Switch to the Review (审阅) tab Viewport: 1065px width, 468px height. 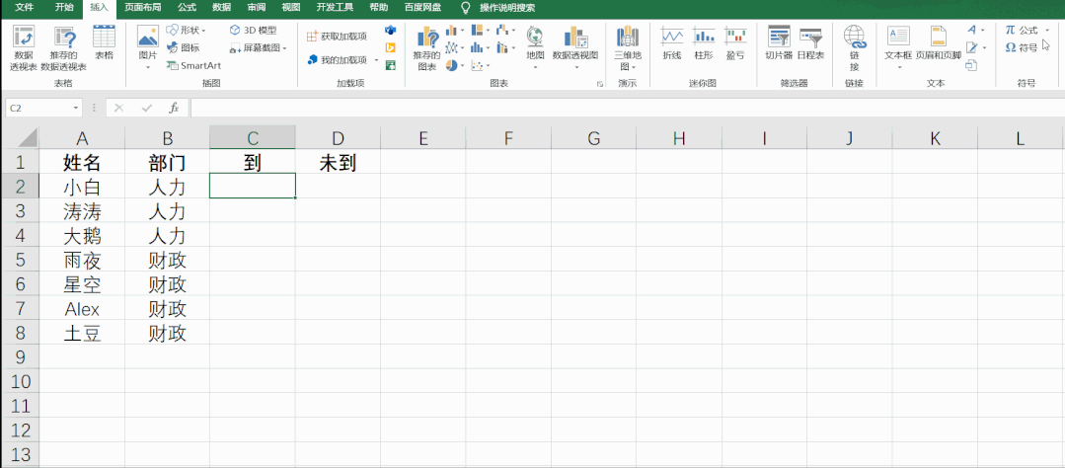[x=257, y=8]
